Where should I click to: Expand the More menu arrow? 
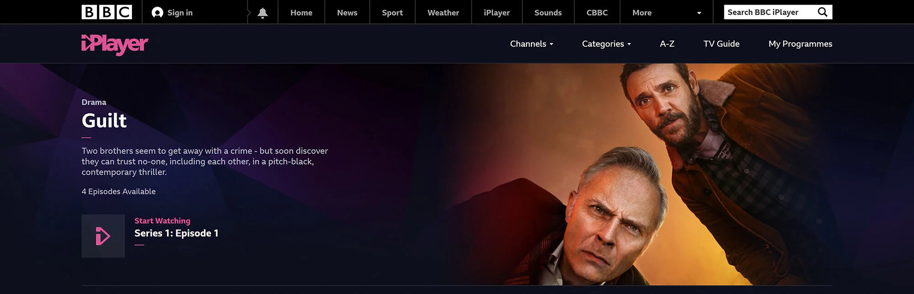click(x=699, y=13)
